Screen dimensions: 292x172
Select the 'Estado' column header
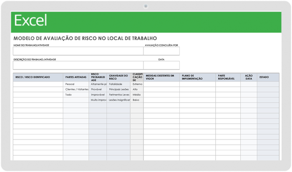coord(268,77)
